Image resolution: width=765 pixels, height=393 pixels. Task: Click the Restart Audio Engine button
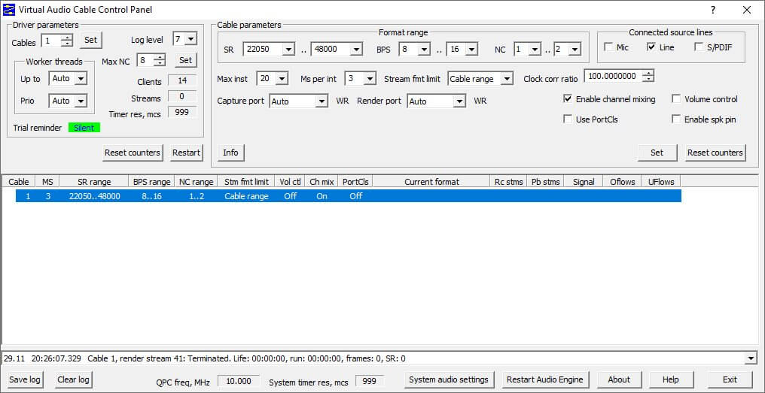545,379
